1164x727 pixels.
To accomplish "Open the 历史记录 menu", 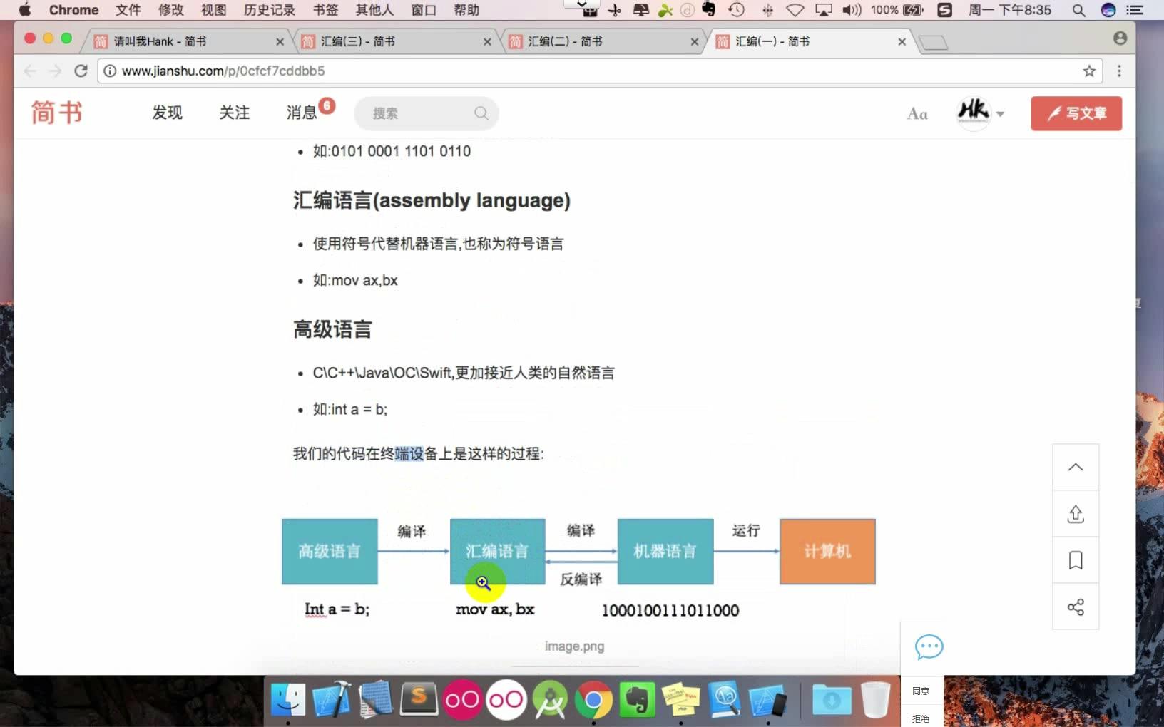I will click(268, 10).
